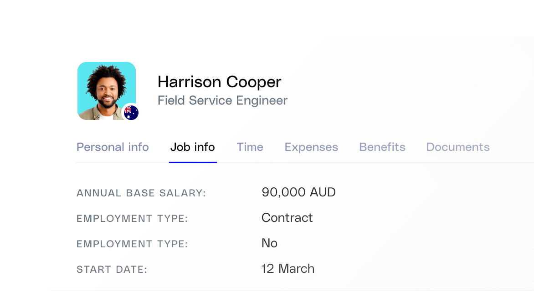Screen dimensions: 534x291
Task: View the Expenses tab
Action: (311, 147)
